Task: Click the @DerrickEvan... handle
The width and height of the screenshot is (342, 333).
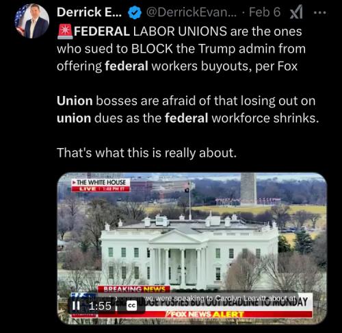Action: point(191,12)
